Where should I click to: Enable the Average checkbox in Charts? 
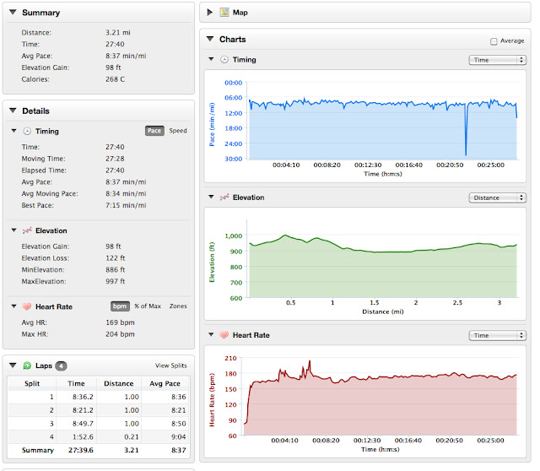[x=494, y=41]
